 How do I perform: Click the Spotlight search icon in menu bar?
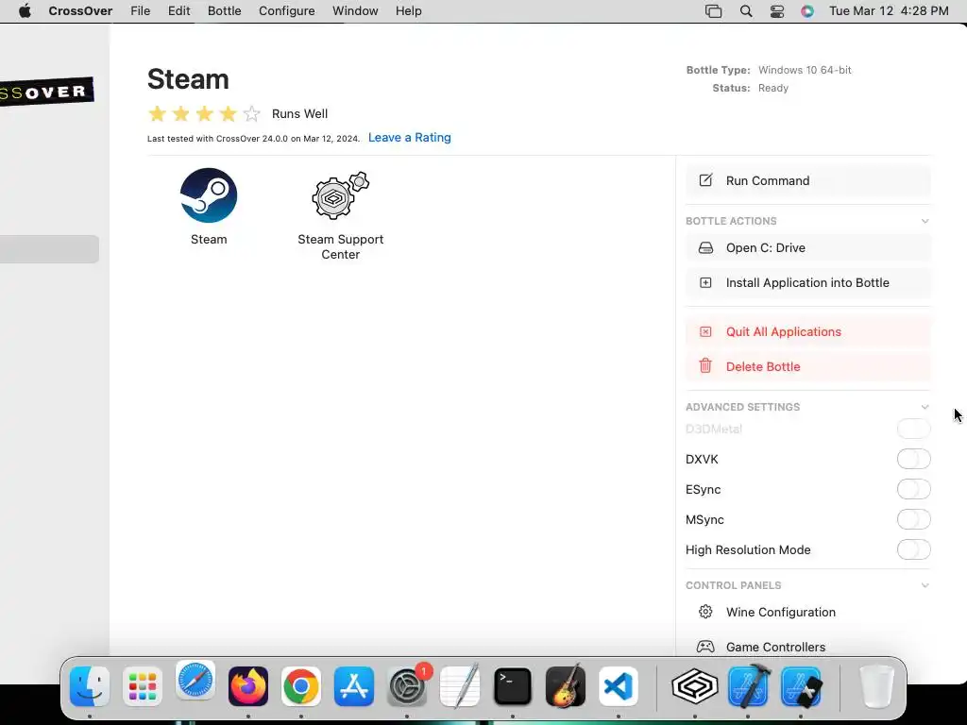pos(746,11)
